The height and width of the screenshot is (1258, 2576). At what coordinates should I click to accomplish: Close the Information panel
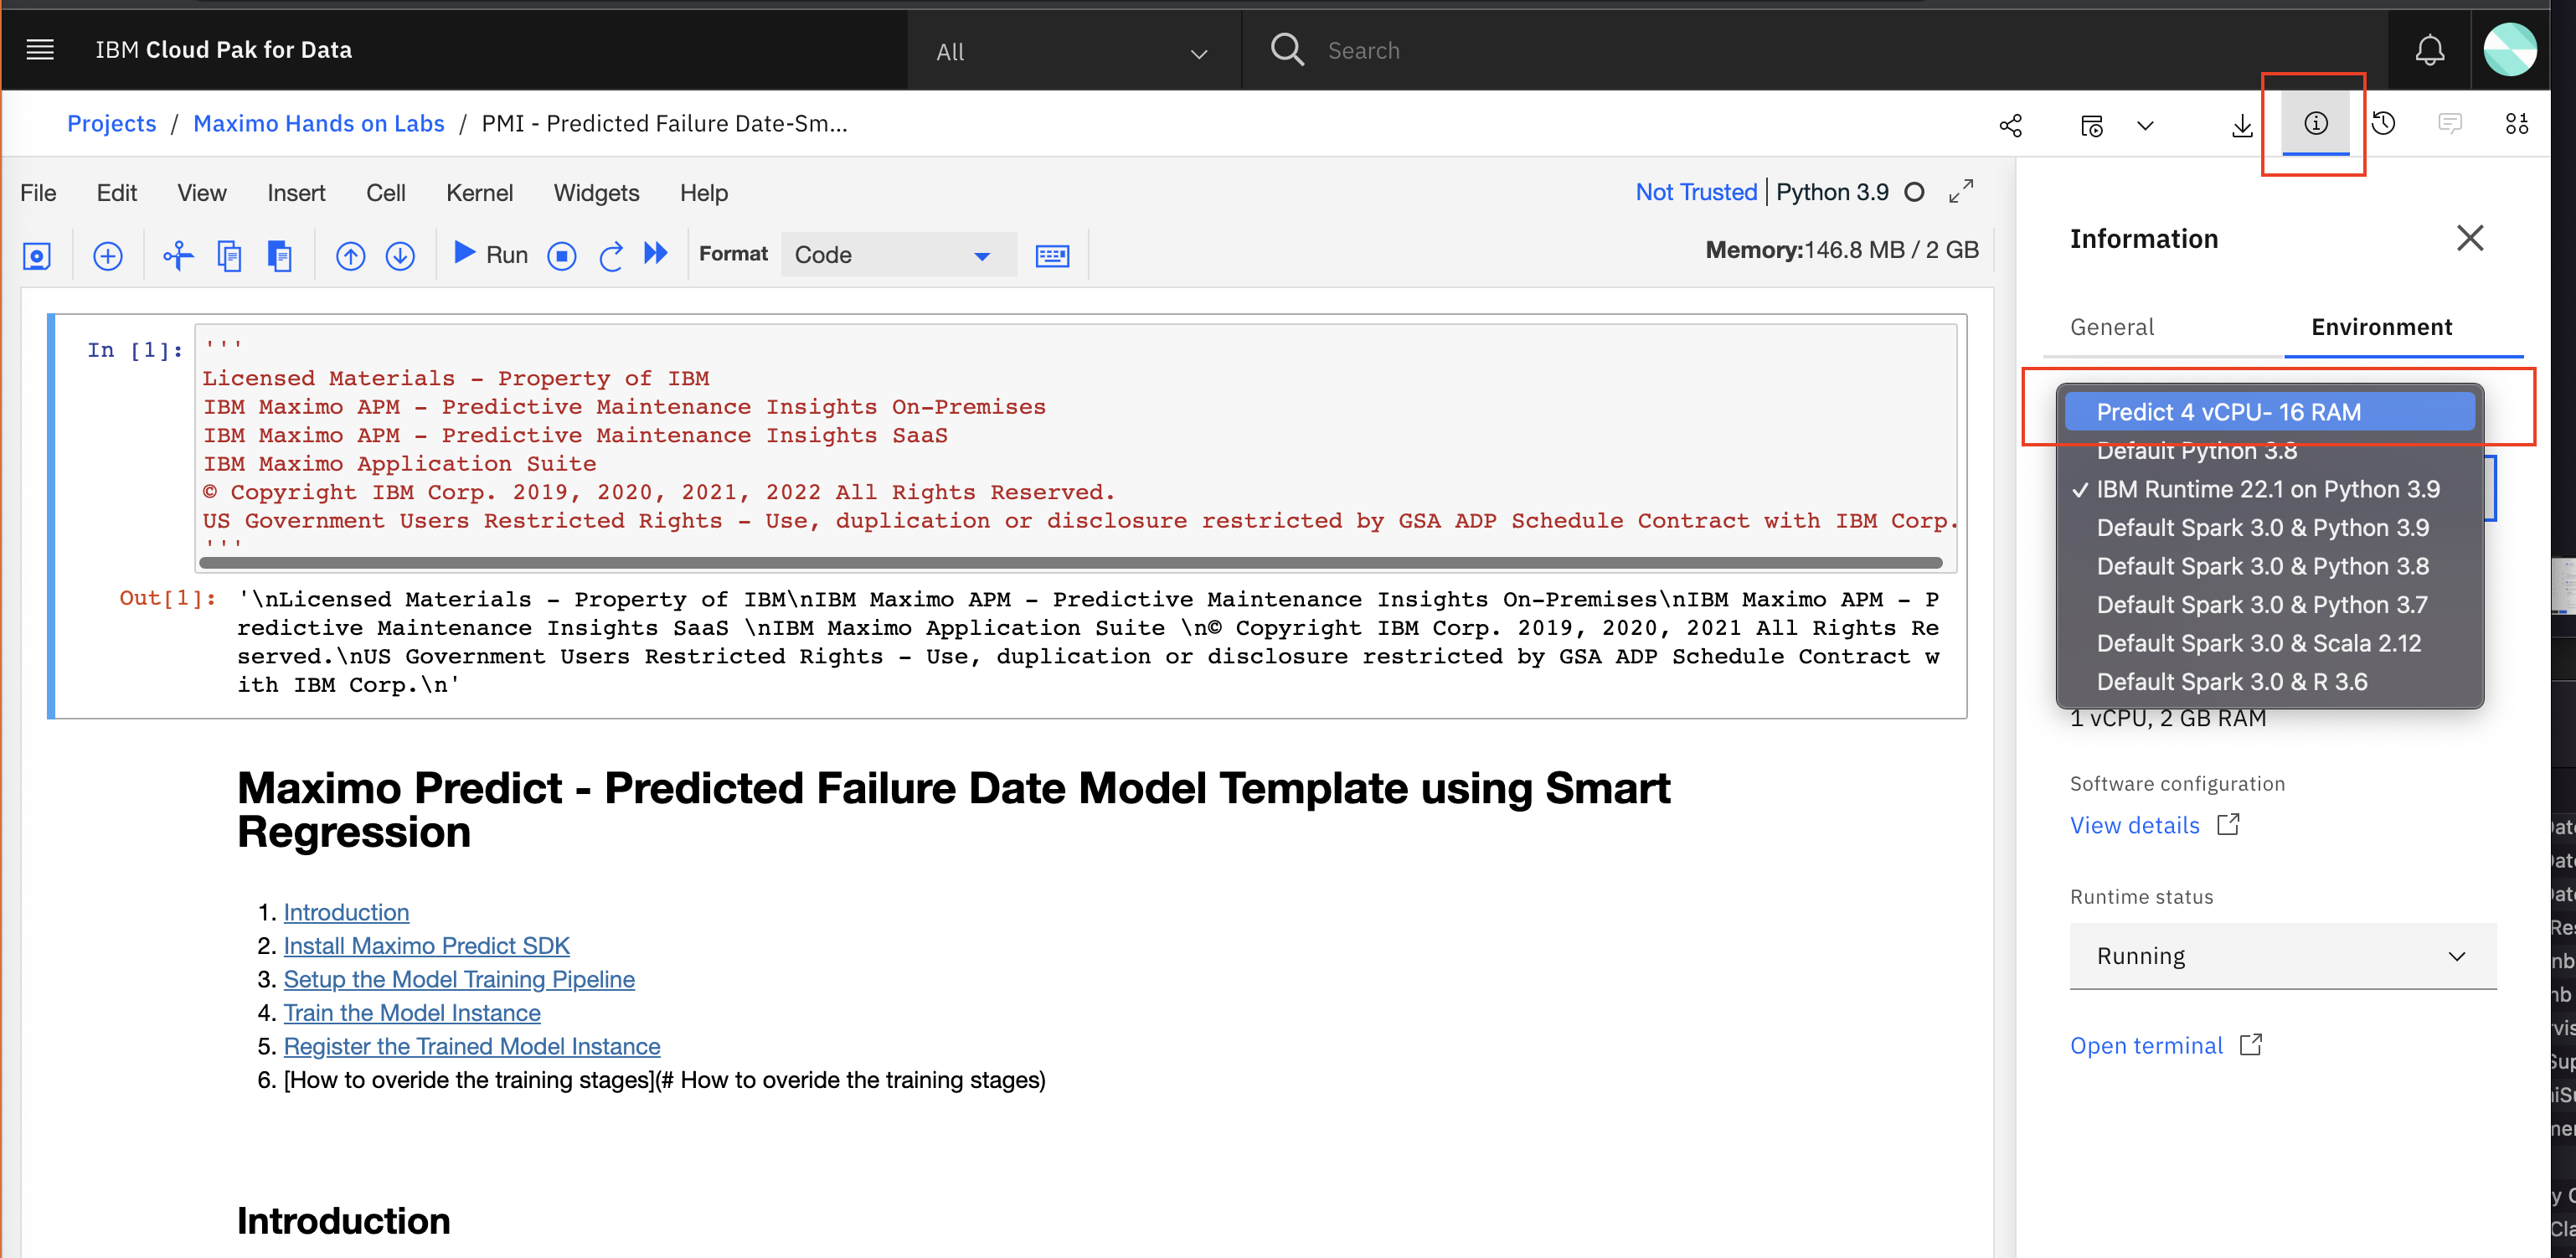(x=2469, y=238)
